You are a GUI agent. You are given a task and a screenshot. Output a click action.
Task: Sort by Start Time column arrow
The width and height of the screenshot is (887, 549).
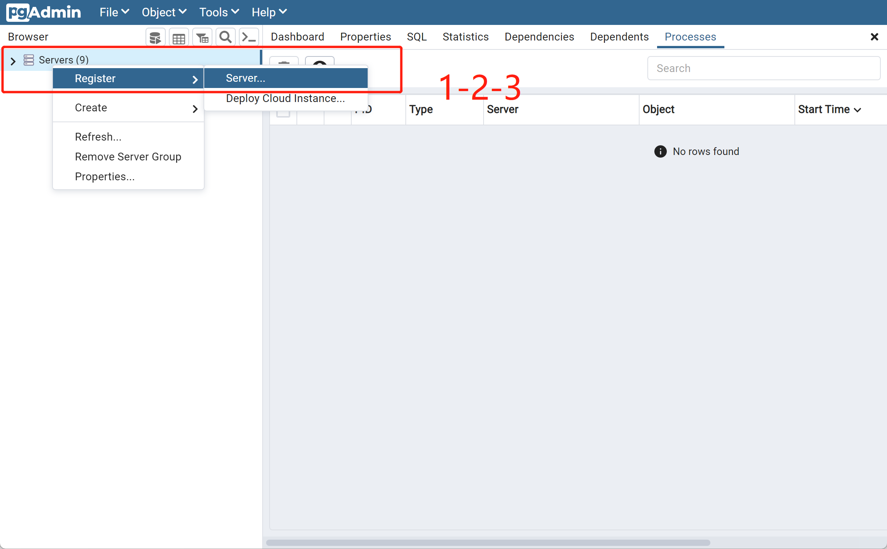pyautogui.click(x=857, y=110)
